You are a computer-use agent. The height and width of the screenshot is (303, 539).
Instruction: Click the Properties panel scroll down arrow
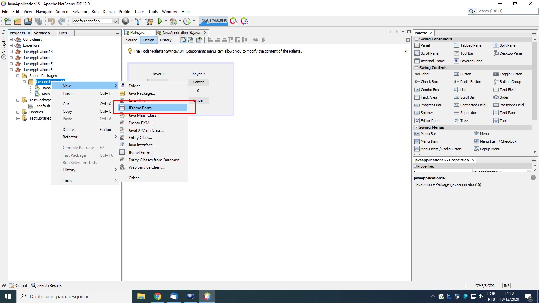(x=535, y=170)
